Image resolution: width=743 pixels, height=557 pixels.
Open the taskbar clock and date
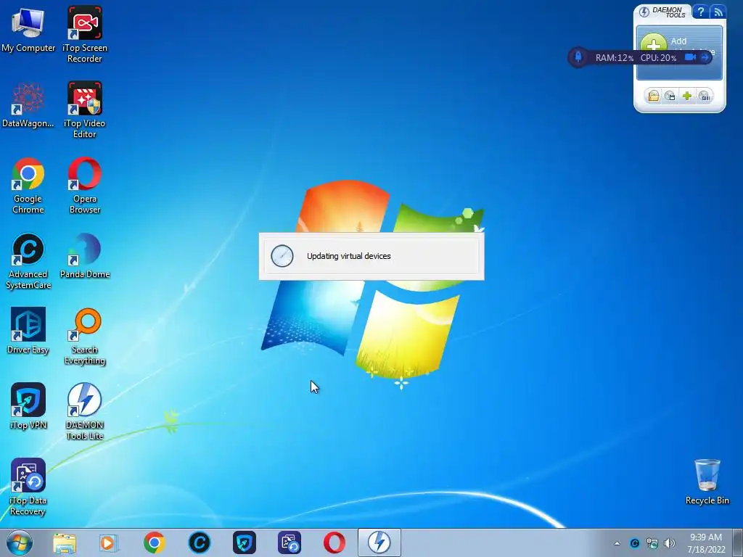[706, 543]
